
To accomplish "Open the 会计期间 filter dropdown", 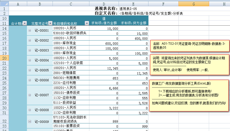I will click(25, 24).
